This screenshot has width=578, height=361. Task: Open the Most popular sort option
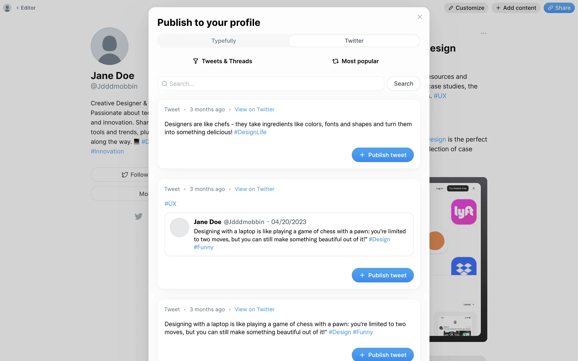coord(355,61)
